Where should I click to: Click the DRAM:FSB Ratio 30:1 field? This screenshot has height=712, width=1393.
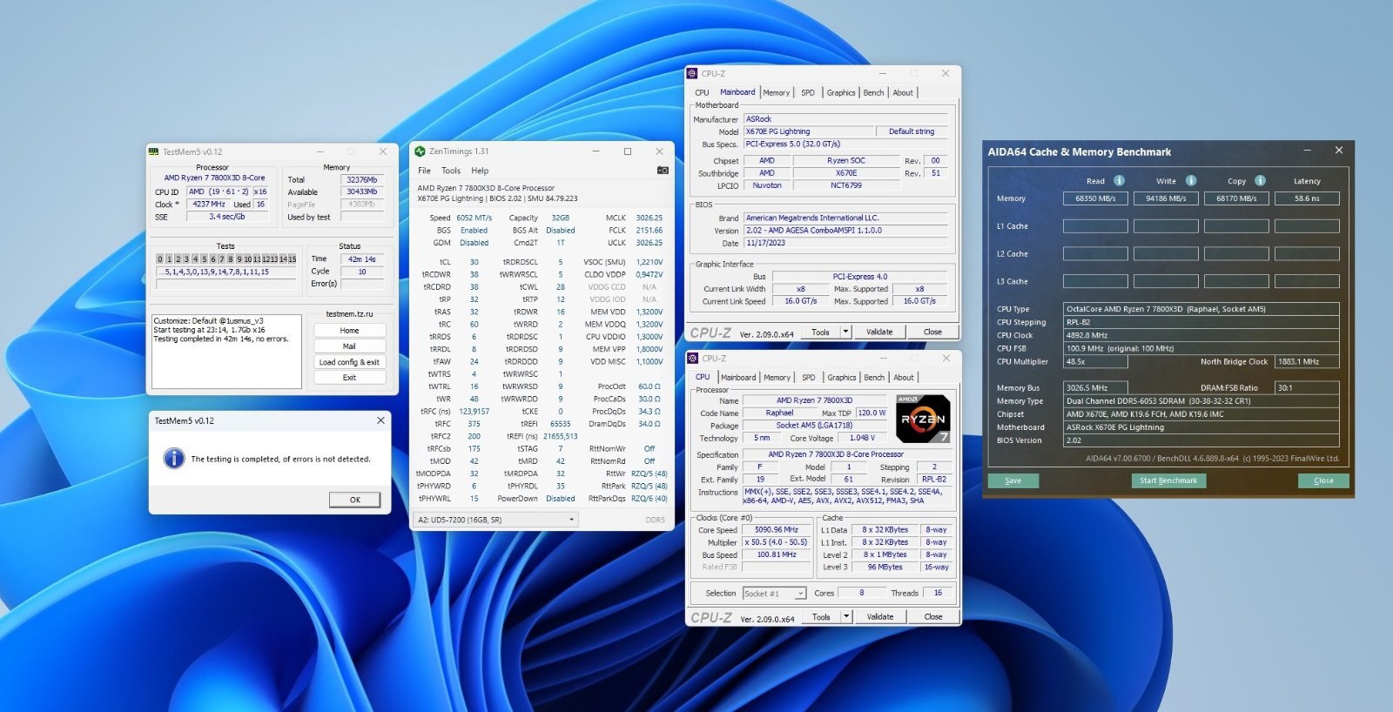(1307, 388)
